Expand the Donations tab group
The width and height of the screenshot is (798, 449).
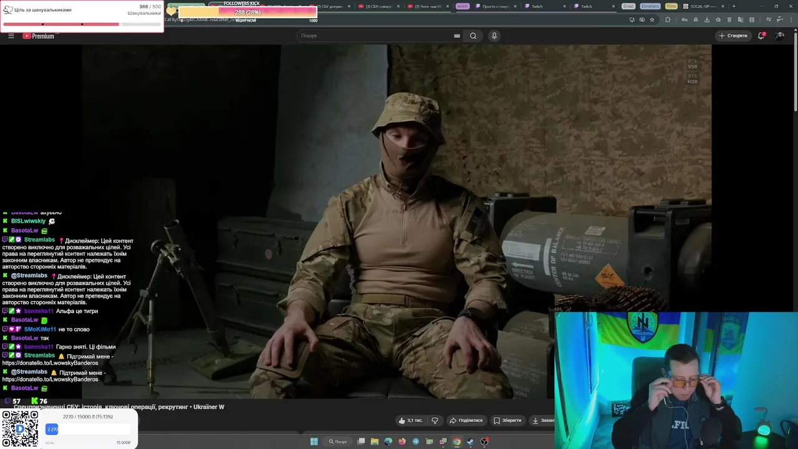650,6
